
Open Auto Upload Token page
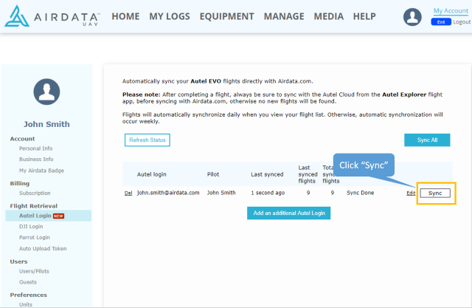coord(43,249)
